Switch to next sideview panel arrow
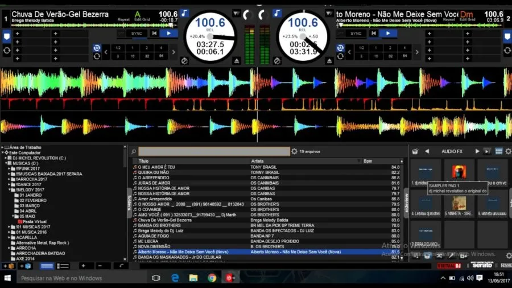The image size is (512, 288). (477, 151)
